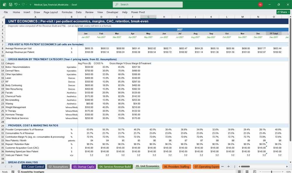The height and width of the screenshot is (173, 292).
Task: Open Customize Quick Access Toolbar dropdown
Action: tap(30, 4)
